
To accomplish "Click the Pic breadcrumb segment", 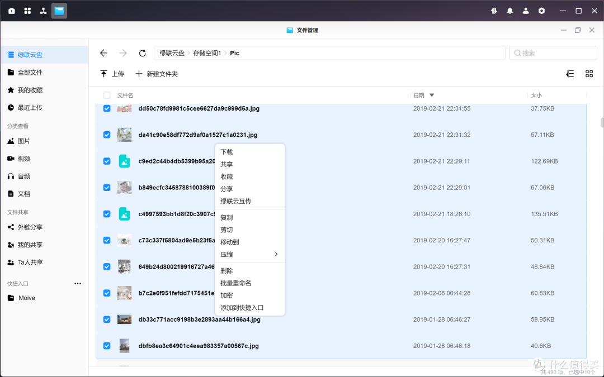I will (234, 53).
